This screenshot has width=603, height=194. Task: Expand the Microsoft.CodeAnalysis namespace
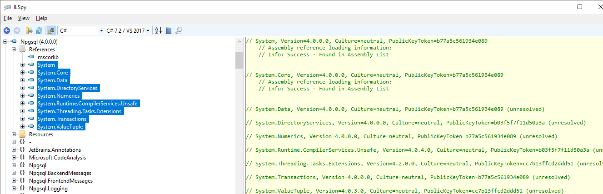pyautogui.click(x=14, y=158)
